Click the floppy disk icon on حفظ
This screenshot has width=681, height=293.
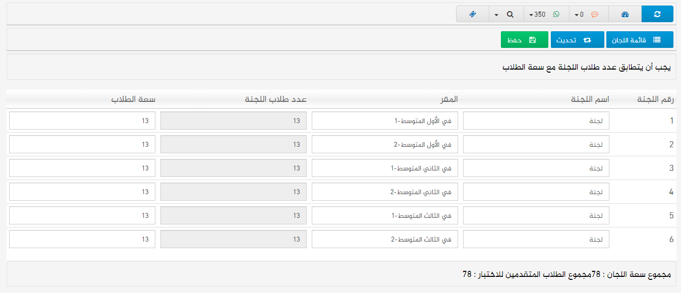[x=532, y=40]
